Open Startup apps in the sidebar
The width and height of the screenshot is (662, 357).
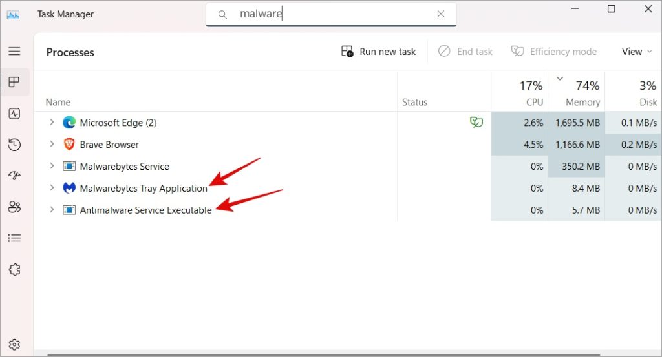[x=14, y=176]
